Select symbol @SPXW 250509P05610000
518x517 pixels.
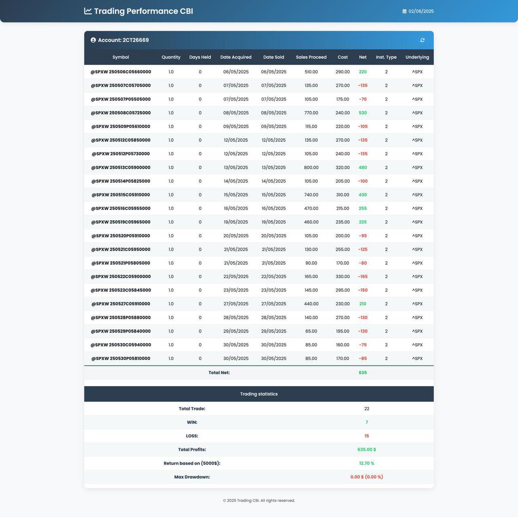click(x=121, y=127)
